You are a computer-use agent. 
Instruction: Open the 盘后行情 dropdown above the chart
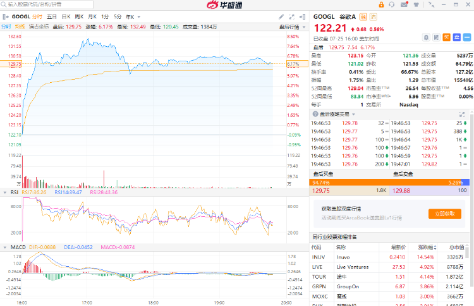[289, 27]
